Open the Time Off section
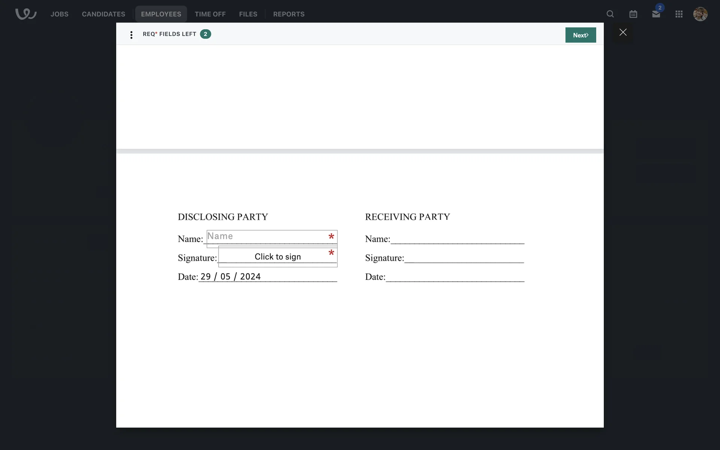Screen dimensions: 720x450 [x=210, y=14]
